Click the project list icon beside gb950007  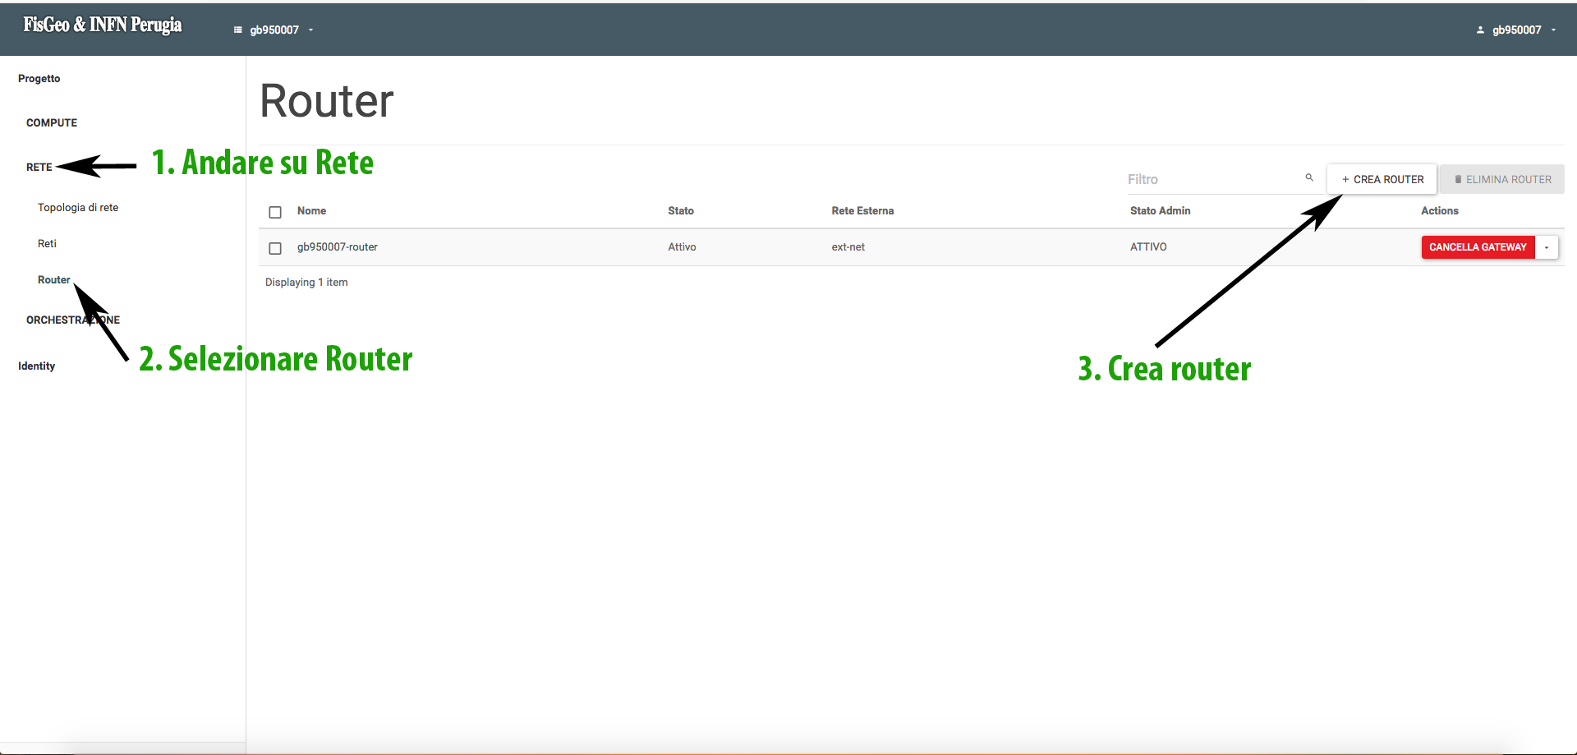(238, 30)
